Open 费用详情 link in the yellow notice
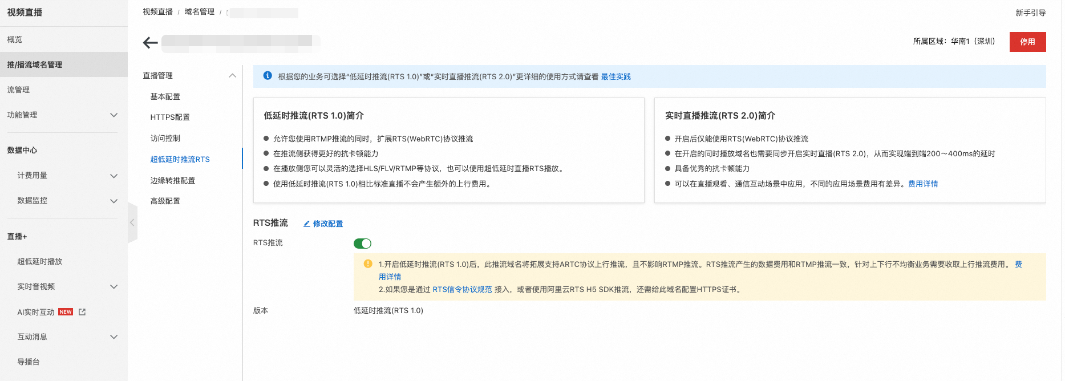The height and width of the screenshot is (381, 1065). tap(1018, 264)
